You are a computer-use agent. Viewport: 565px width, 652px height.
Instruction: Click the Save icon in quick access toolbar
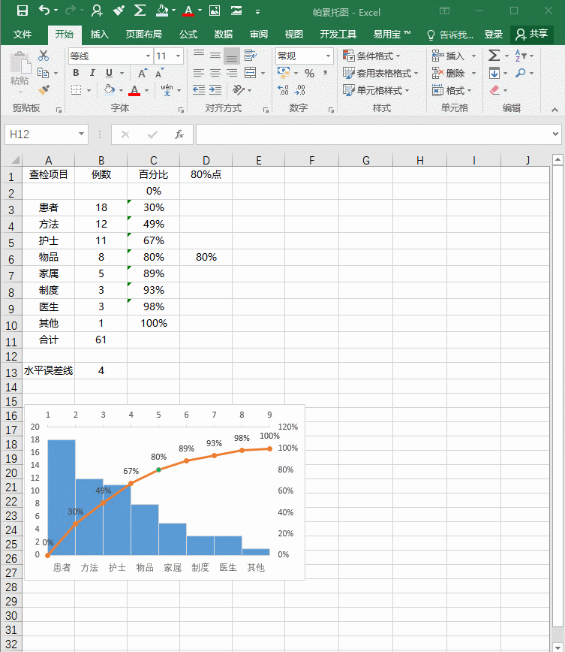22,11
